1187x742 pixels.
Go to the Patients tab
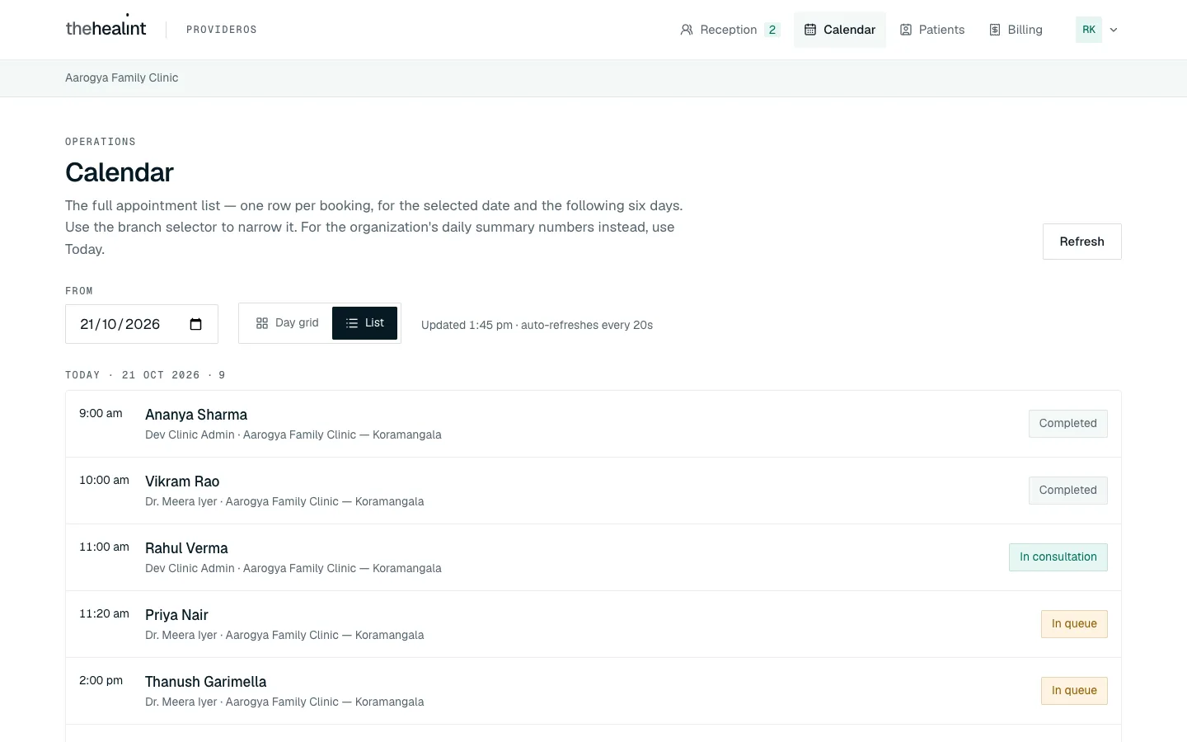932,30
